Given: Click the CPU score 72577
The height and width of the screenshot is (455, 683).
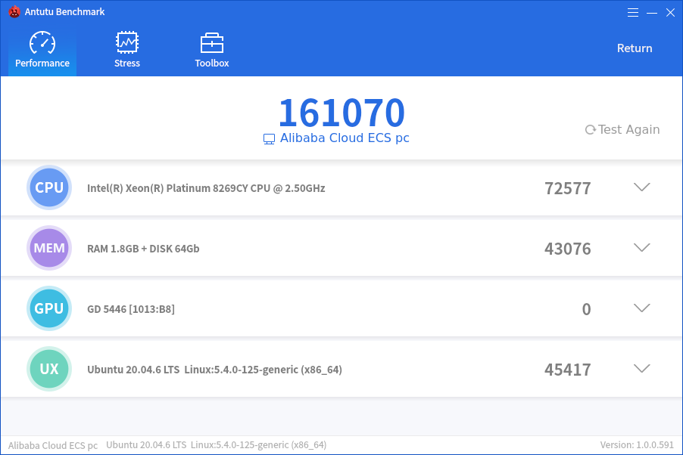Looking at the screenshot, I should point(568,188).
